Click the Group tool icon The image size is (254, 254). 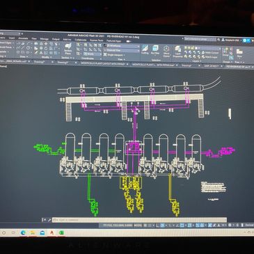225,51
